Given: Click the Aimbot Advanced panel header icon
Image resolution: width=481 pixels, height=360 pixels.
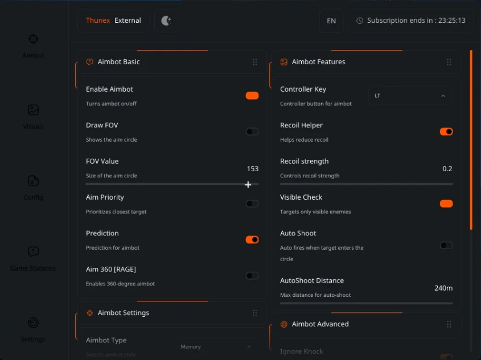Looking at the screenshot, I should pos(283,324).
